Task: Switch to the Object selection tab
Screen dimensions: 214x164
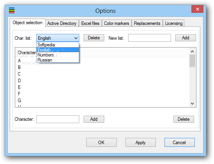Action: 28,23
